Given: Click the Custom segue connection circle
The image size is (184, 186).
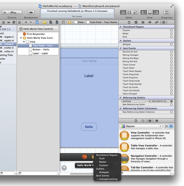Looking at the screenshot, I should point(171,30).
